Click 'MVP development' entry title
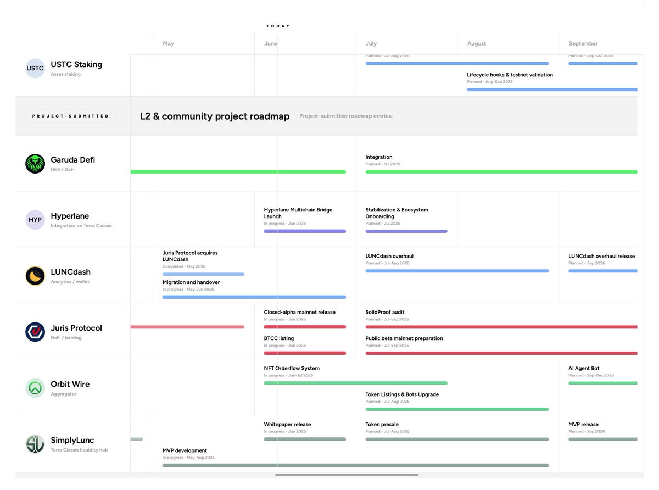 click(185, 450)
